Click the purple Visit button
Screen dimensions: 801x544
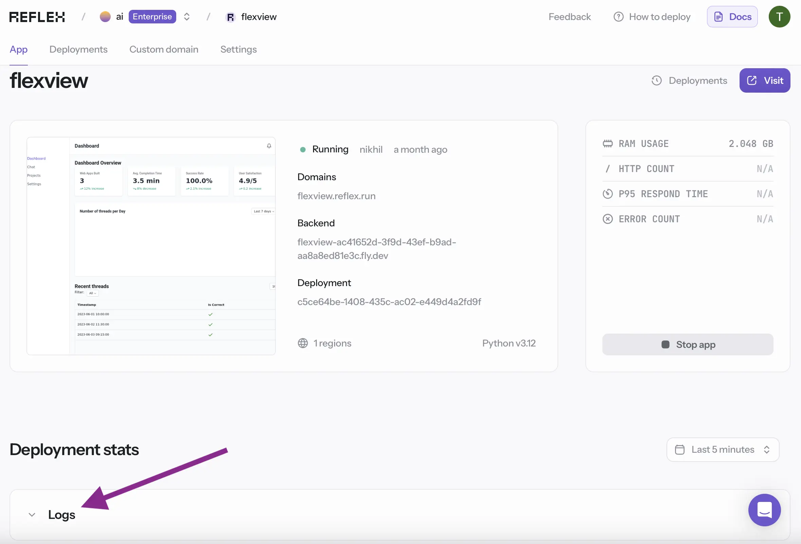pyautogui.click(x=764, y=80)
